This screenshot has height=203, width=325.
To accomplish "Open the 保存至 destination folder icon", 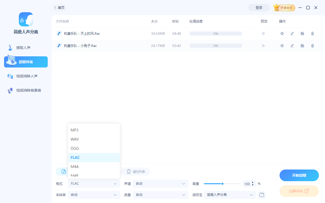I will point(262,195).
